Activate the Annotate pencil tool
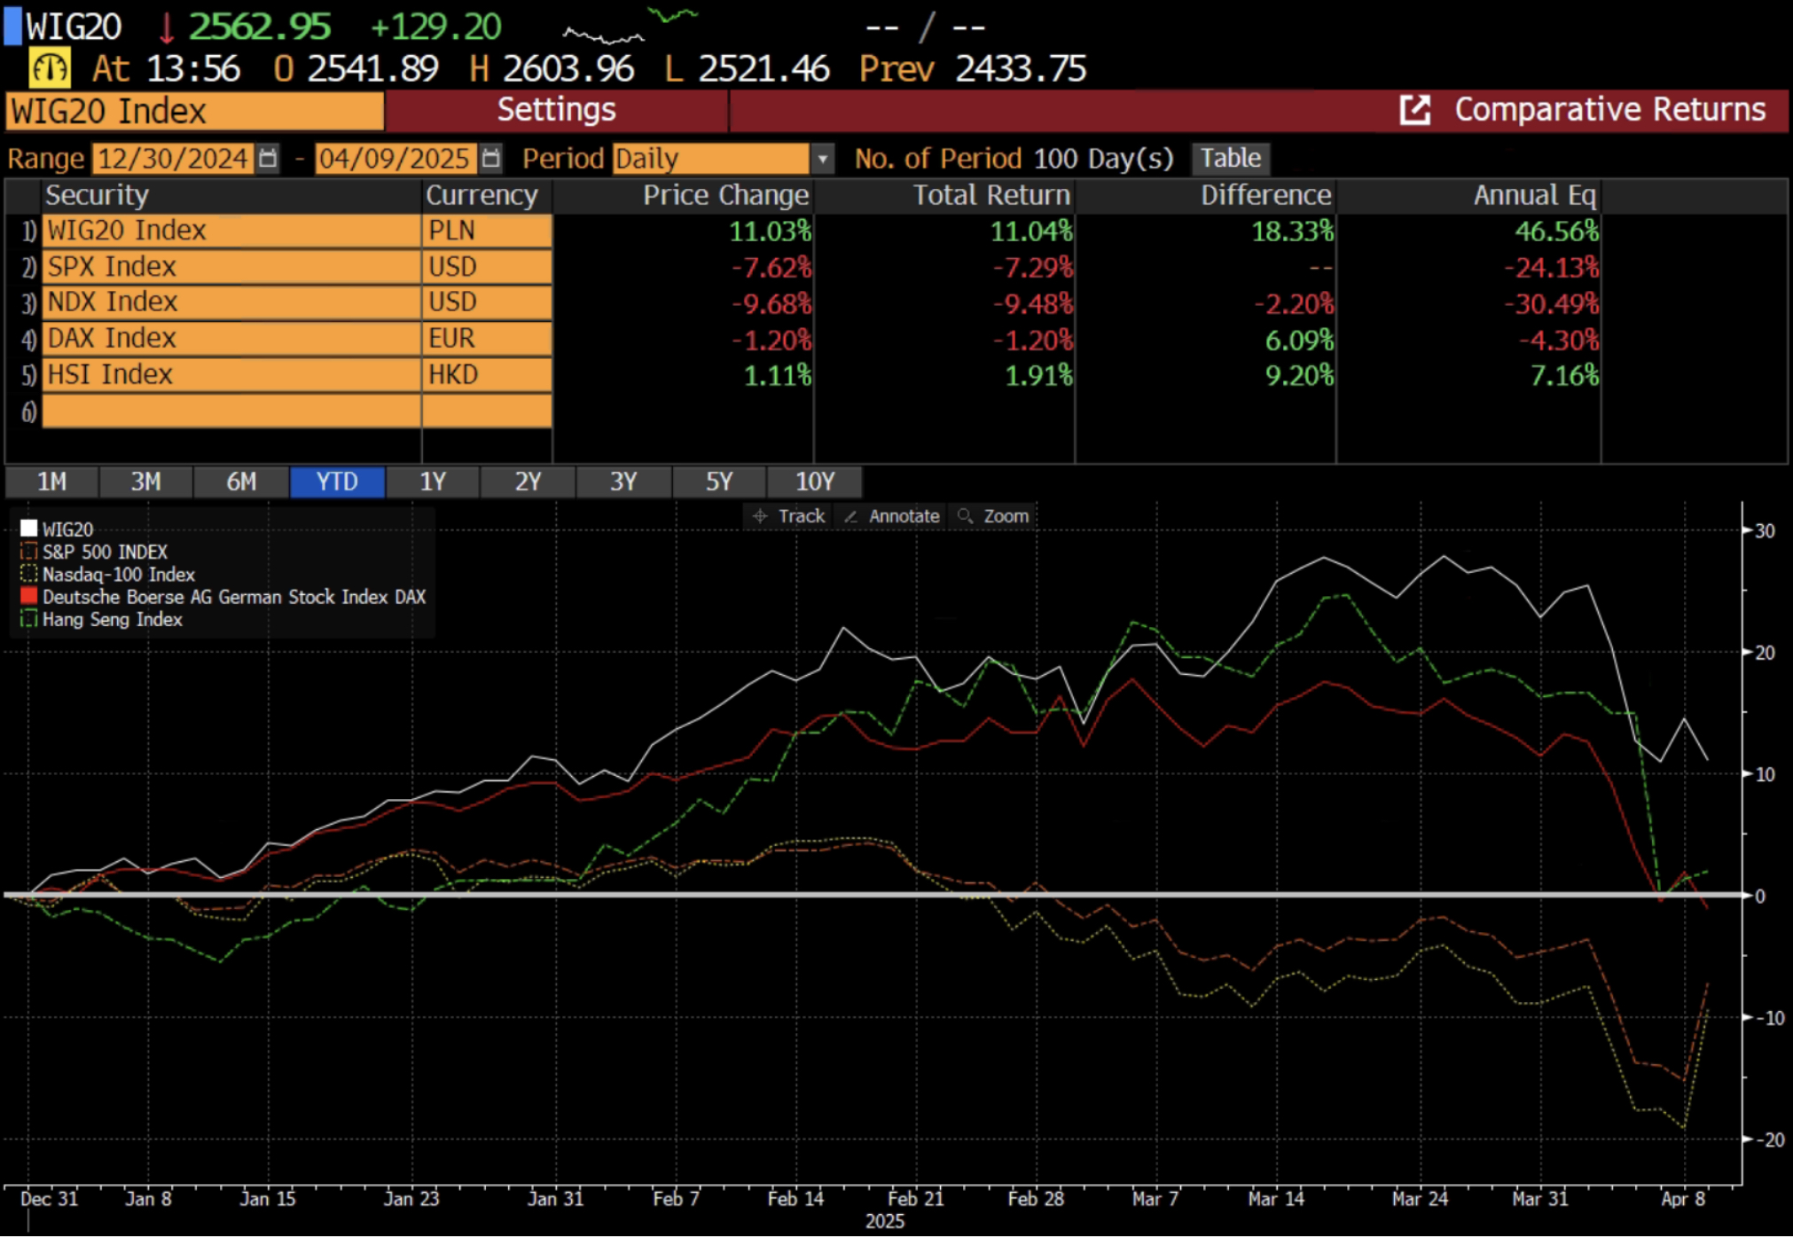1793x1238 pixels. click(x=892, y=516)
